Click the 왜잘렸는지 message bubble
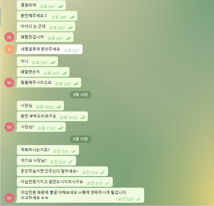The width and height of the screenshot is (214, 206). pyautogui.click(x=43, y=72)
